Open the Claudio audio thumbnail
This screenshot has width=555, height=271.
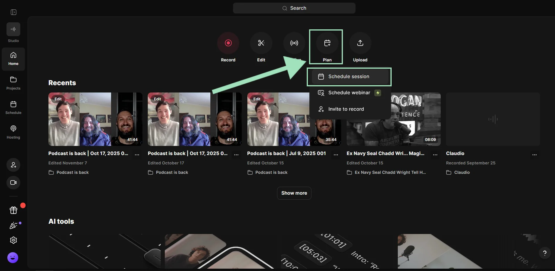pyautogui.click(x=493, y=119)
